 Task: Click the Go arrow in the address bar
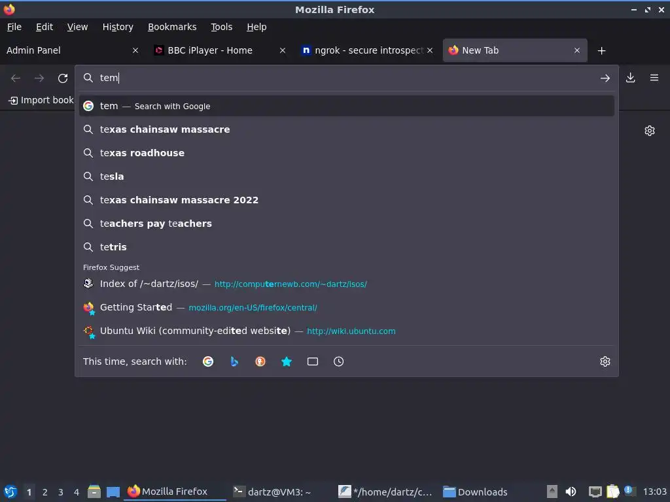point(605,78)
